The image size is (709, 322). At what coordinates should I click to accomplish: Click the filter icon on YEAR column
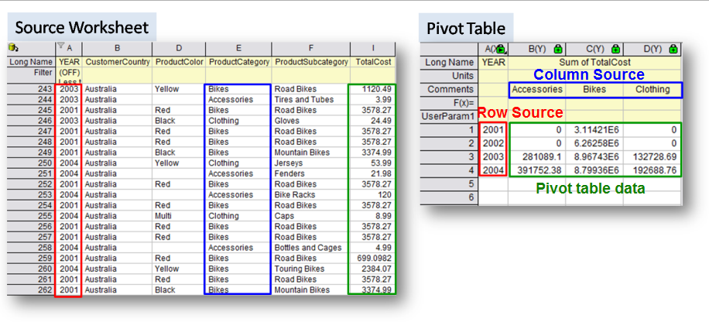[x=61, y=48]
